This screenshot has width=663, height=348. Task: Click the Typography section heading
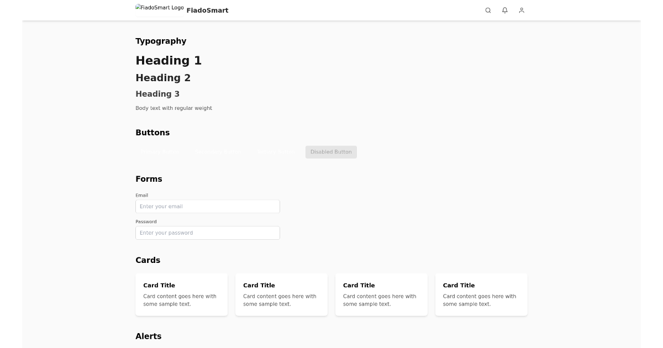tap(161, 41)
